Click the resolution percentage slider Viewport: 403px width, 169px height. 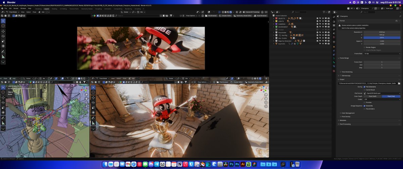coord(382,37)
